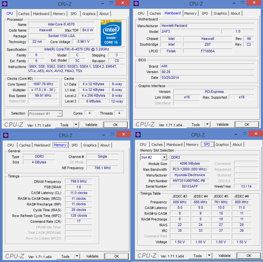
Task: Minimize the CPU tab window
Action: coord(103,3)
